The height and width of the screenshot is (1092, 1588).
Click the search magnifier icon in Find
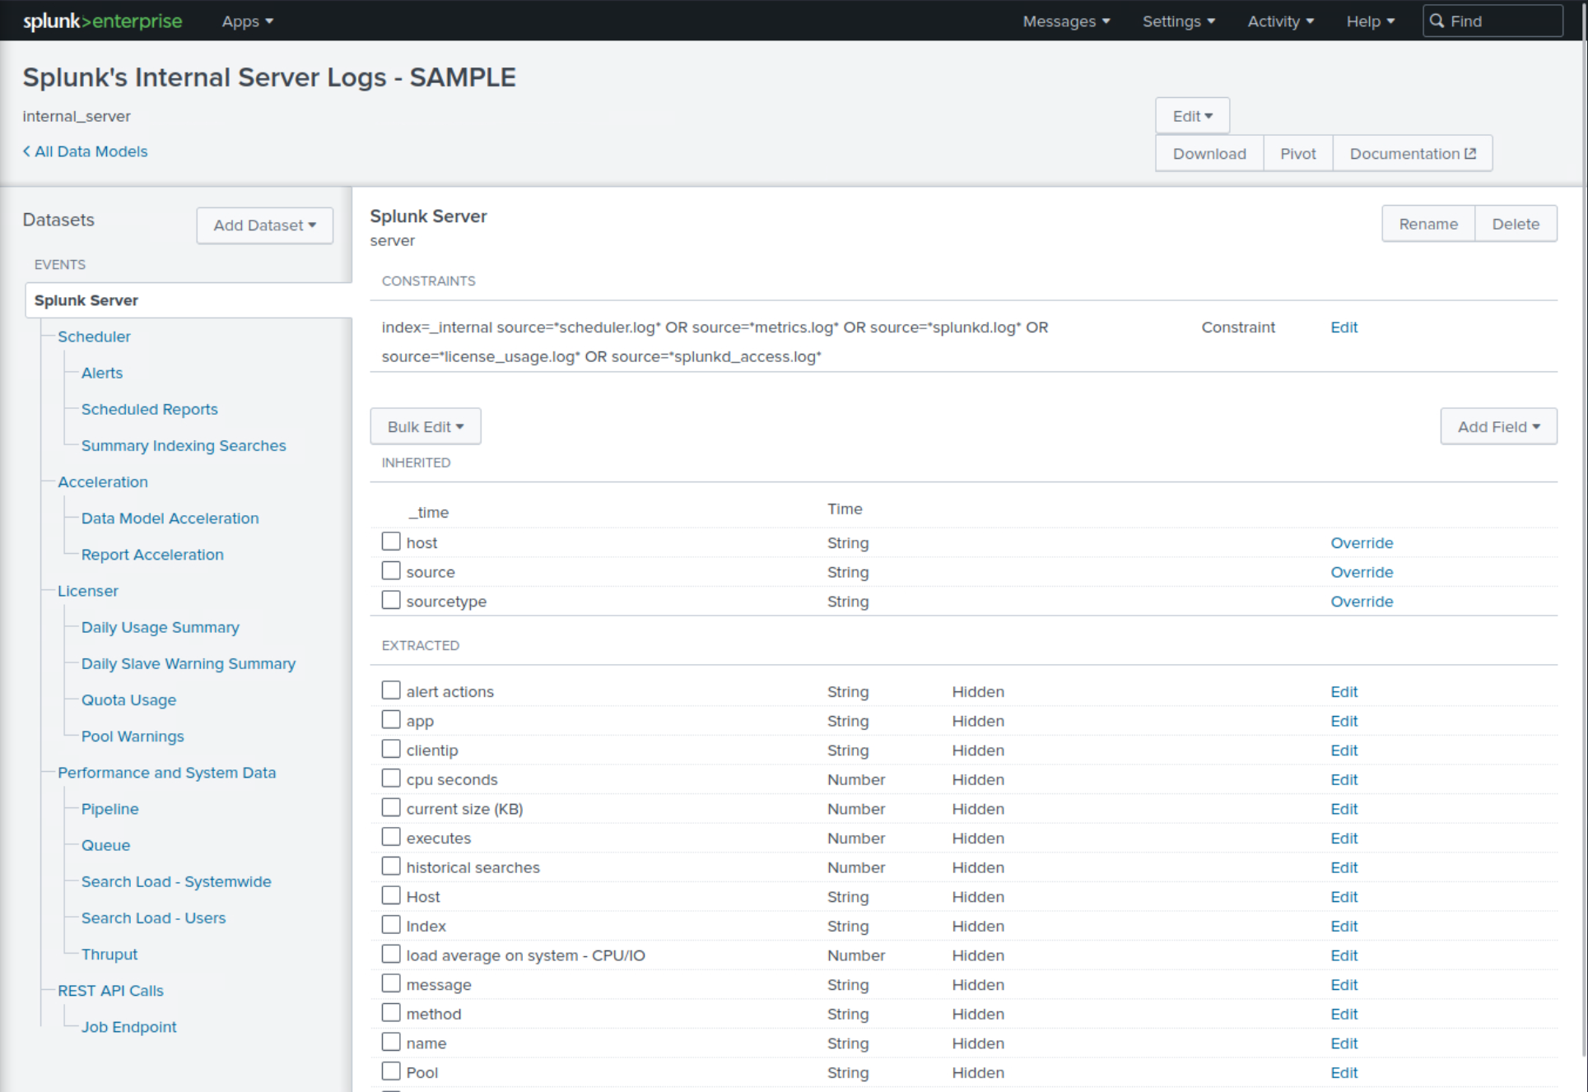1437,21
